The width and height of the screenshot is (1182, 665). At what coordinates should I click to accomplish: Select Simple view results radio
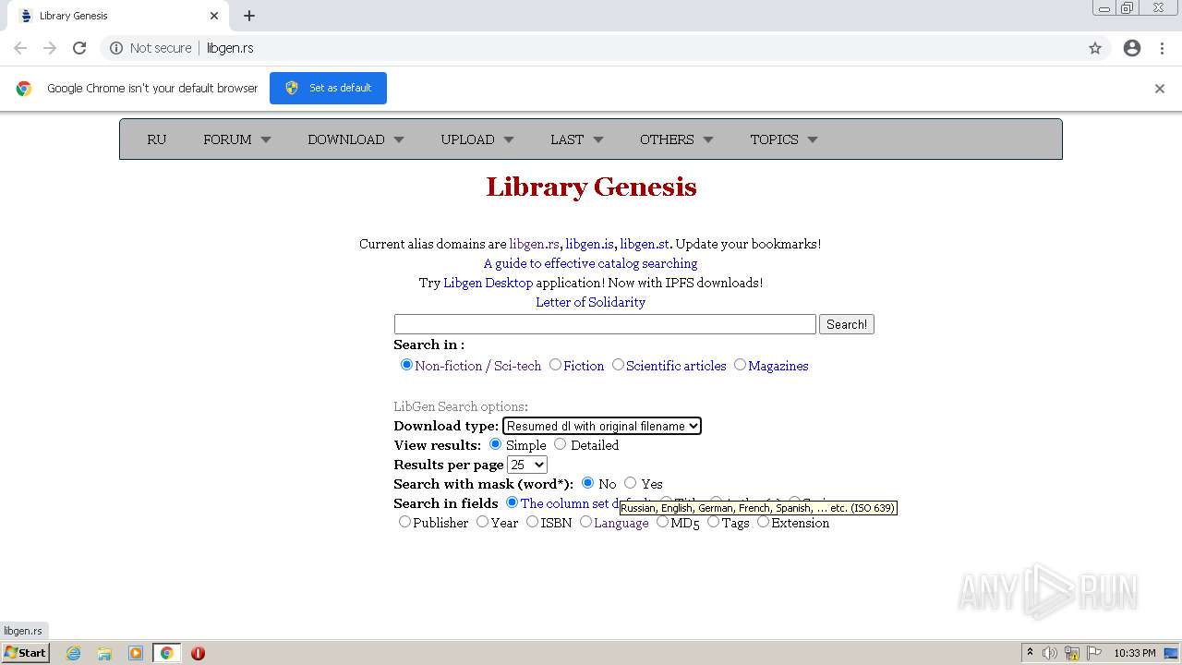[495, 444]
